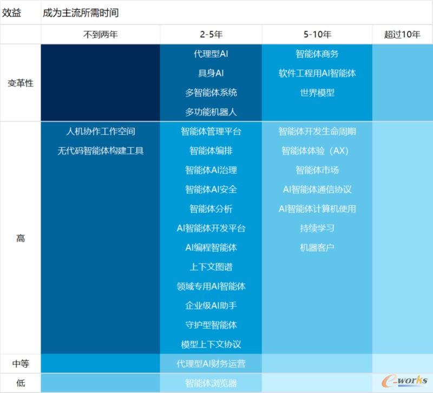This screenshot has height=393, width=433.
Task: Click the 'AI智能体通信协议' entry
Action: 317,189
